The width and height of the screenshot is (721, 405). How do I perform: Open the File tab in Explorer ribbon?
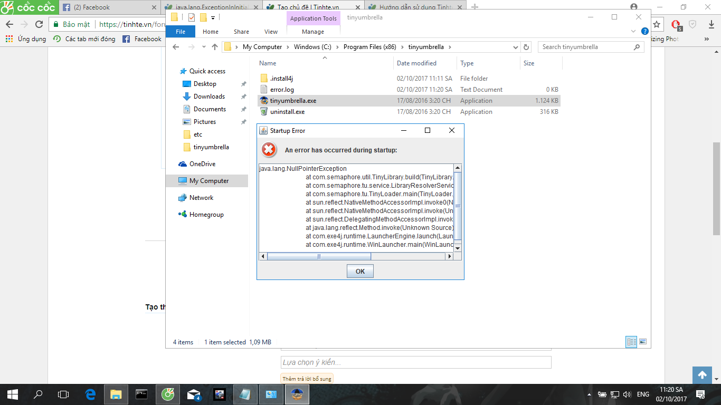pyautogui.click(x=181, y=32)
